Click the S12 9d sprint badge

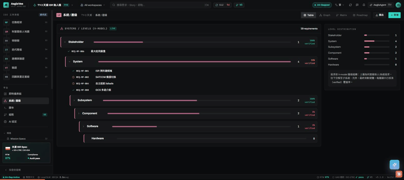pos(223,5)
